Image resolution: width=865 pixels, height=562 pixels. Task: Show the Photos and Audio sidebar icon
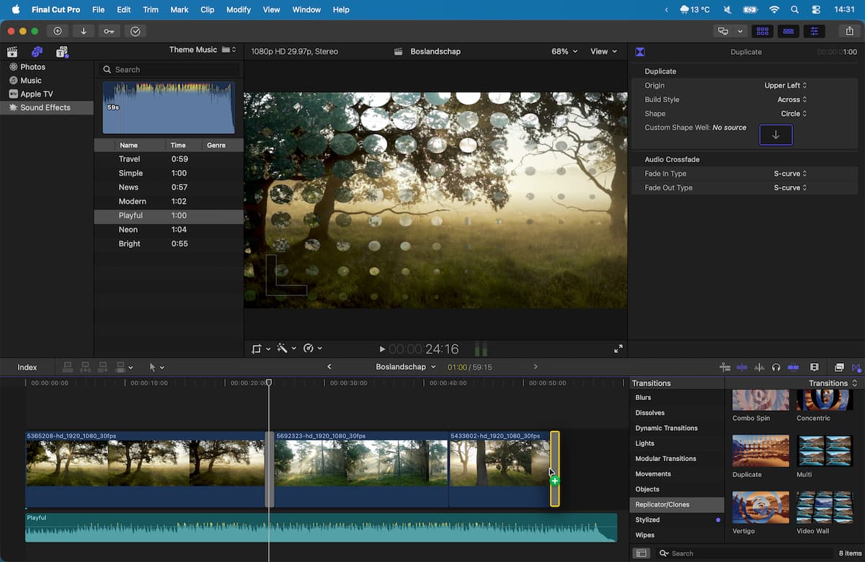pyautogui.click(x=37, y=52)
